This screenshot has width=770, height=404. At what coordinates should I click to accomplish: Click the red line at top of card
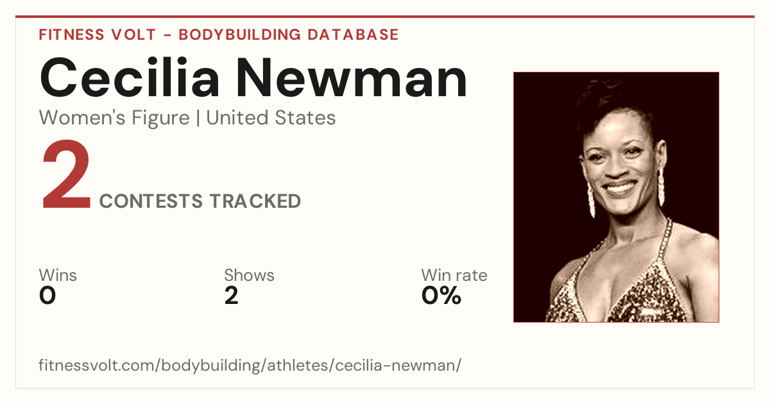[385, 17]
